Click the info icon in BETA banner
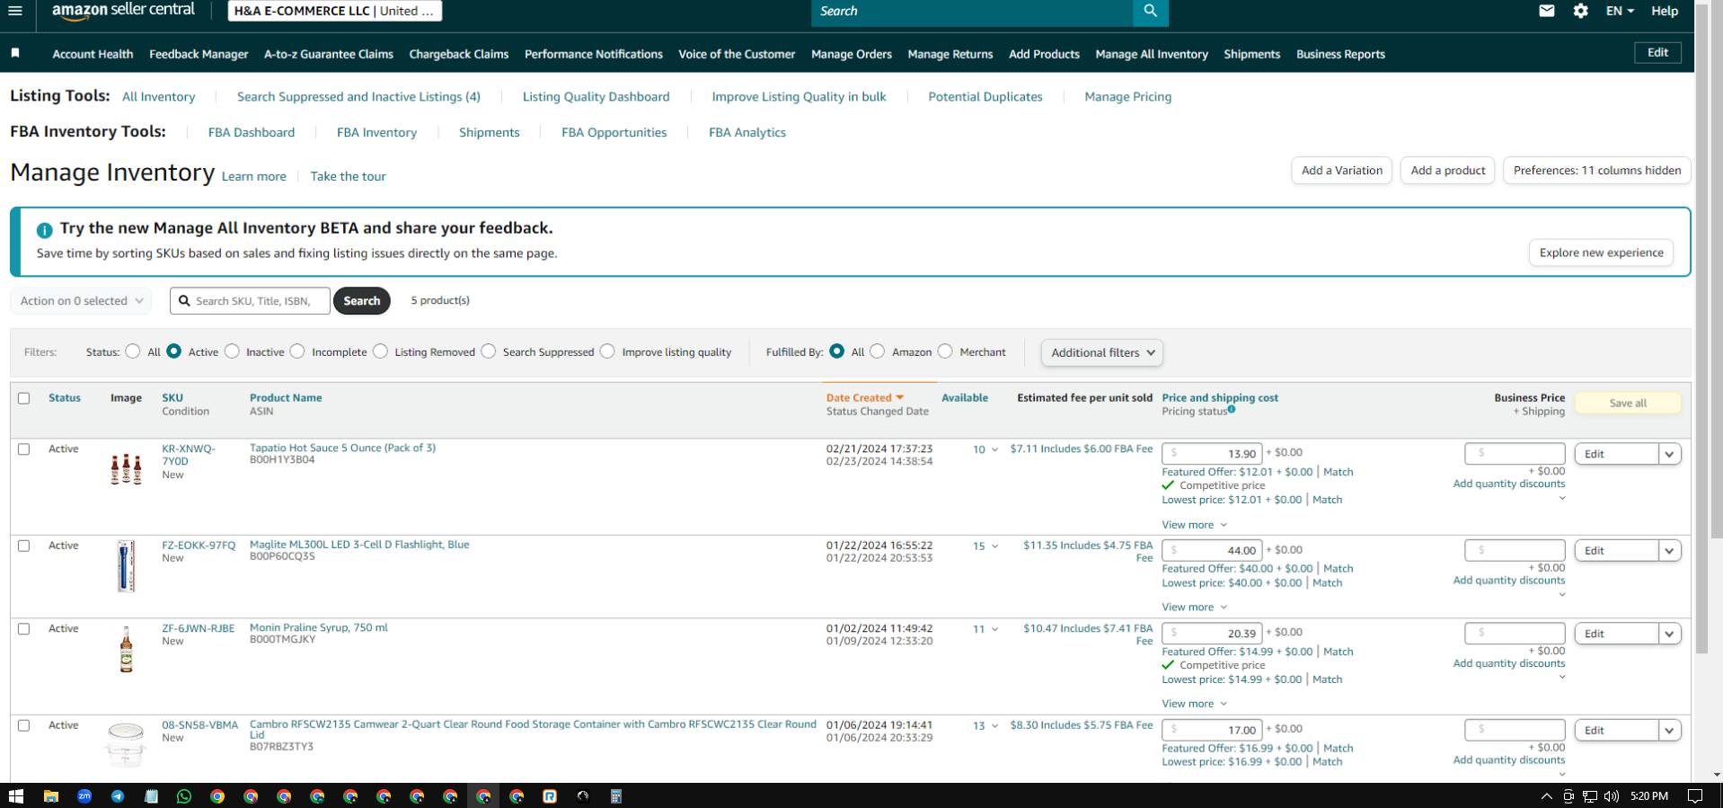Viewport: 1723px width, 808px height. point(44,229)
